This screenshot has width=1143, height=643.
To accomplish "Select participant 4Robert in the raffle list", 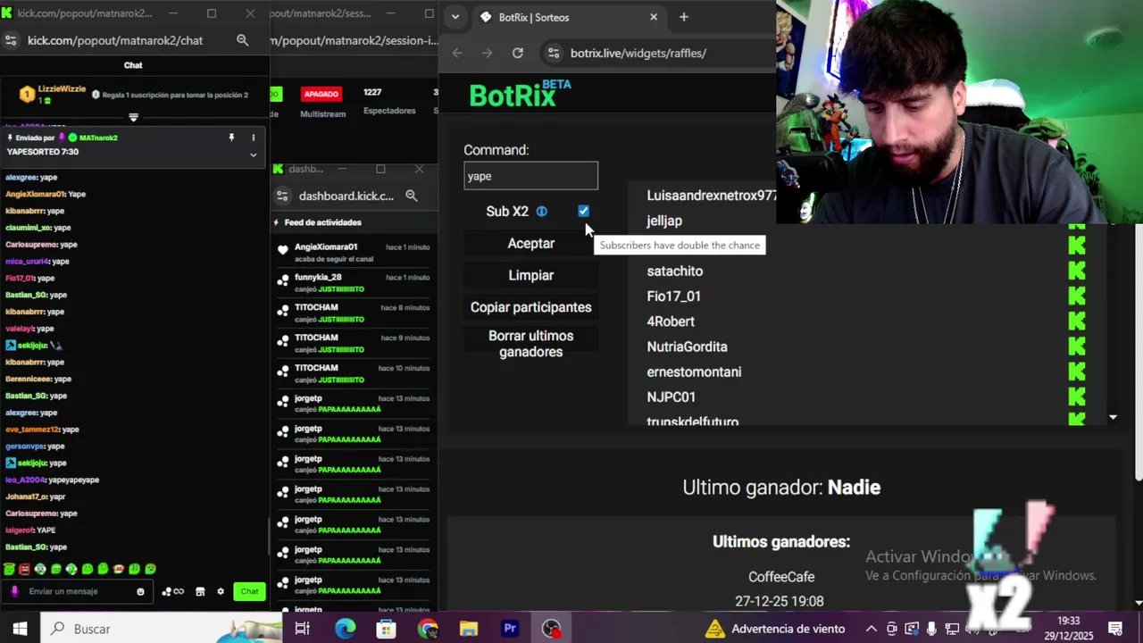I will (671, 321).
